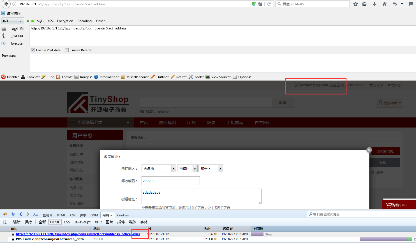Click in the HackBar Post data textarea

pyautogui.click(x=223, y=63)
